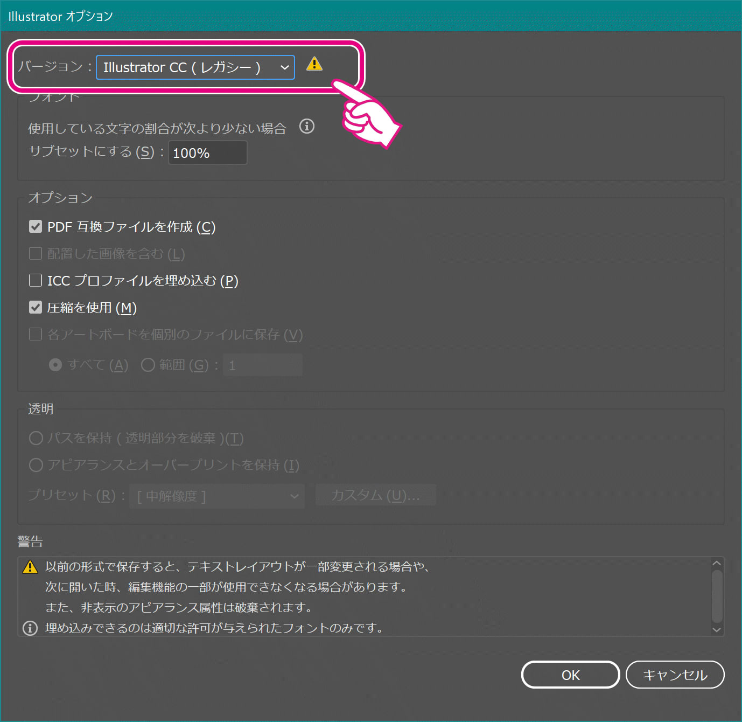This screenshot has height=722, width=742.
Task: Click the info icon beside font embedding note
Action: coord(30,628)
